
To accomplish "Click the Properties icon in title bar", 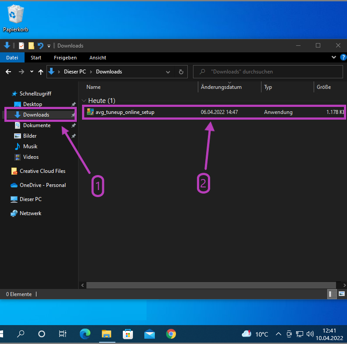I will tap(21, 46).
